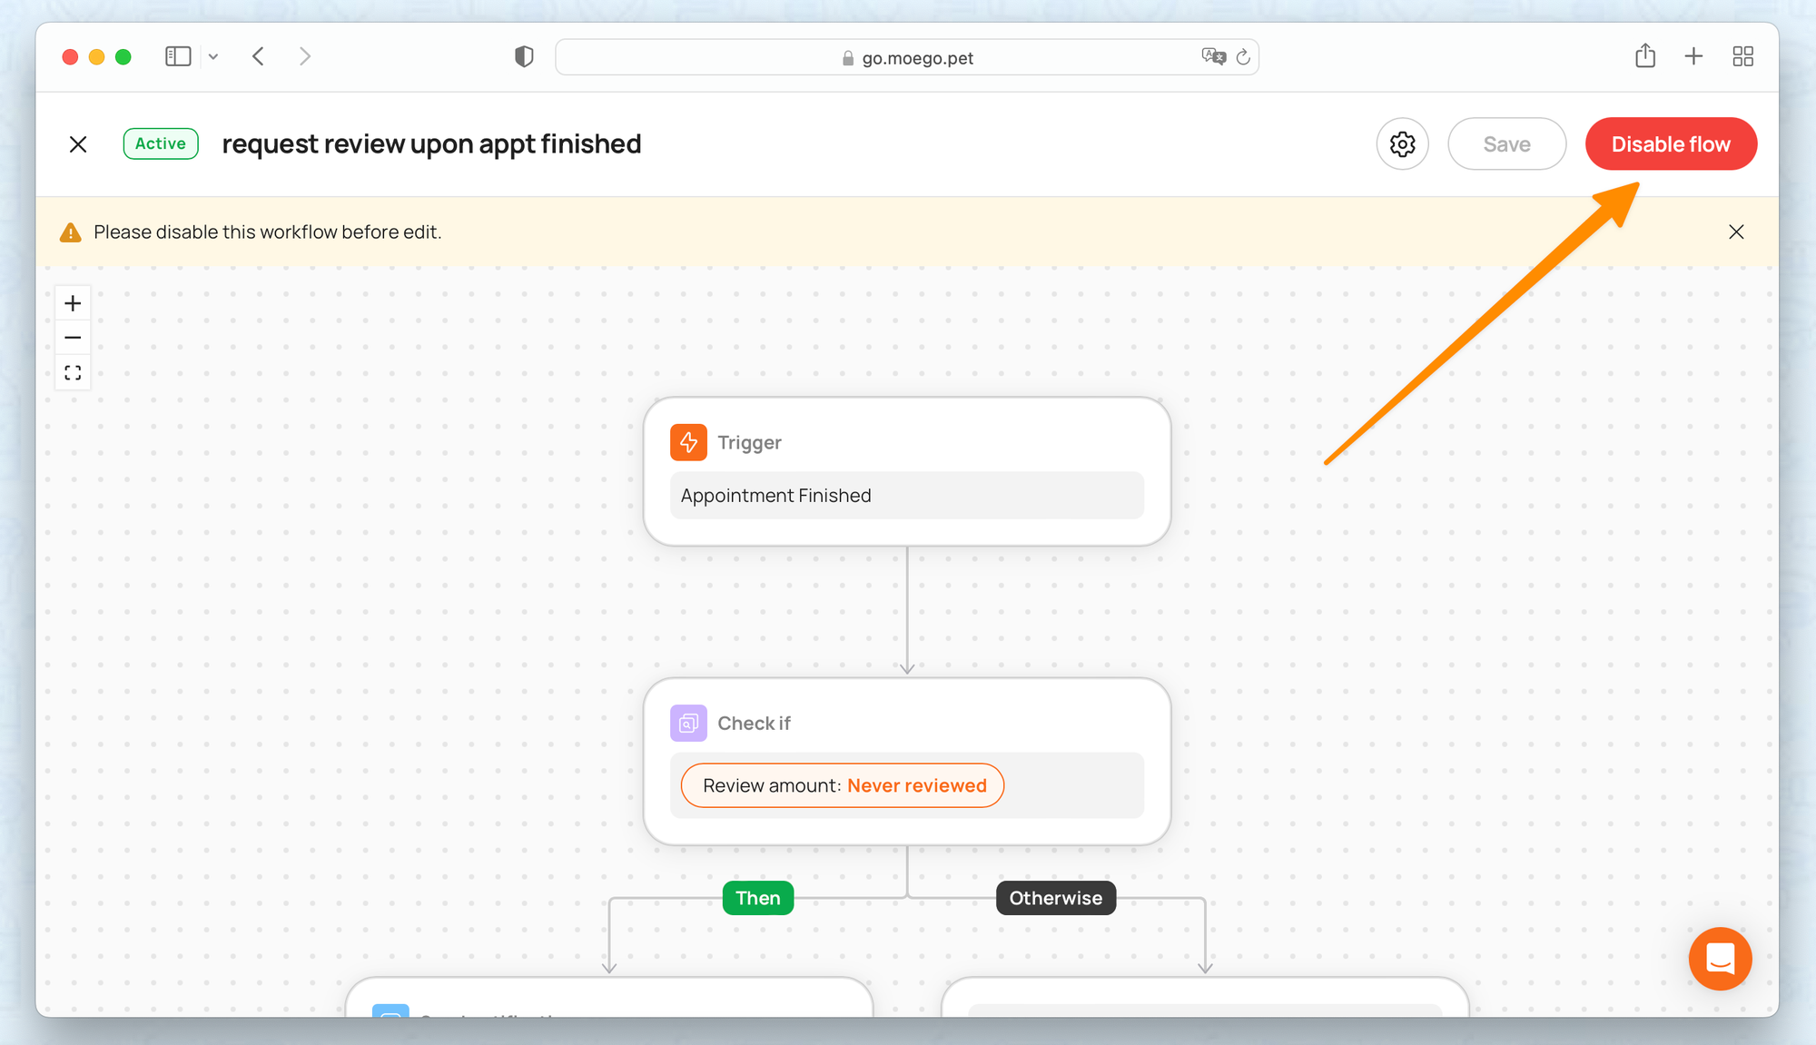Dismiss the disable-workflow warning banner
Screen dimensions: 1816x1045
[x=1736, y=232]
